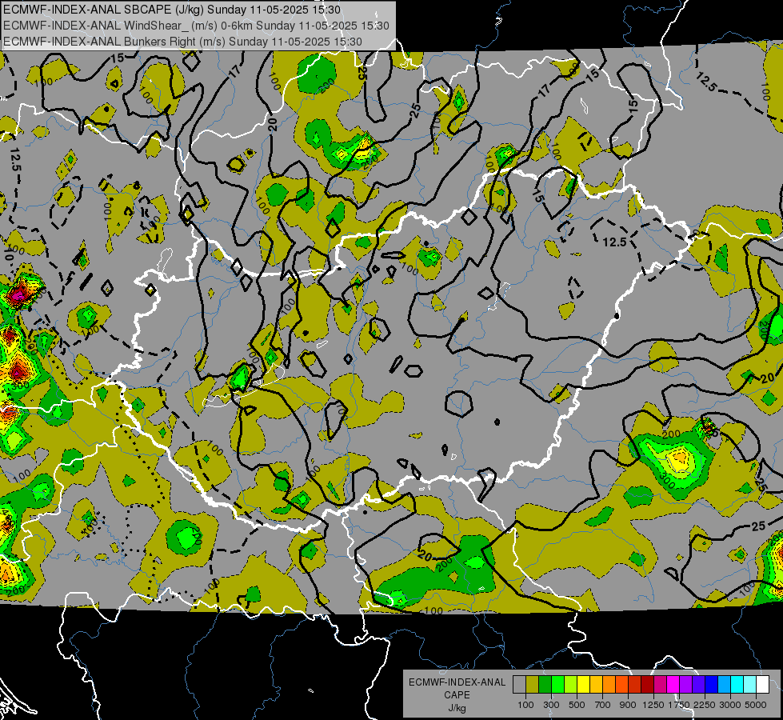Select the white swatch at the legend end
Image resolution: width=783 pixels, height=720 pixels.
762,685
